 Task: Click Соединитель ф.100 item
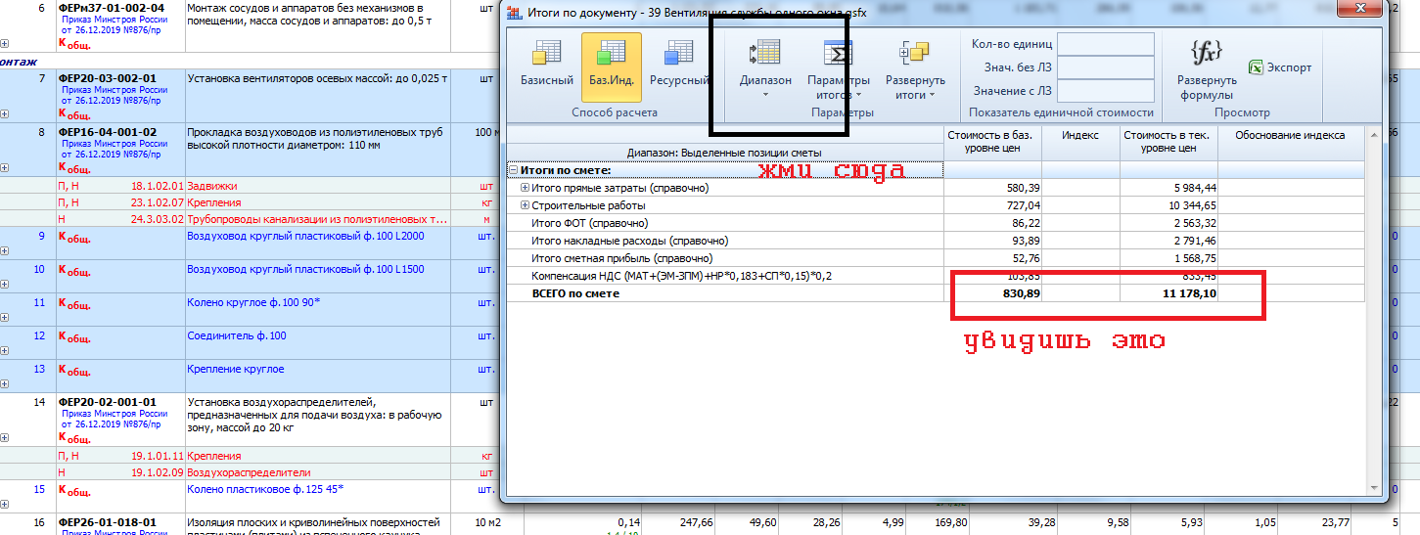point(237,335)
